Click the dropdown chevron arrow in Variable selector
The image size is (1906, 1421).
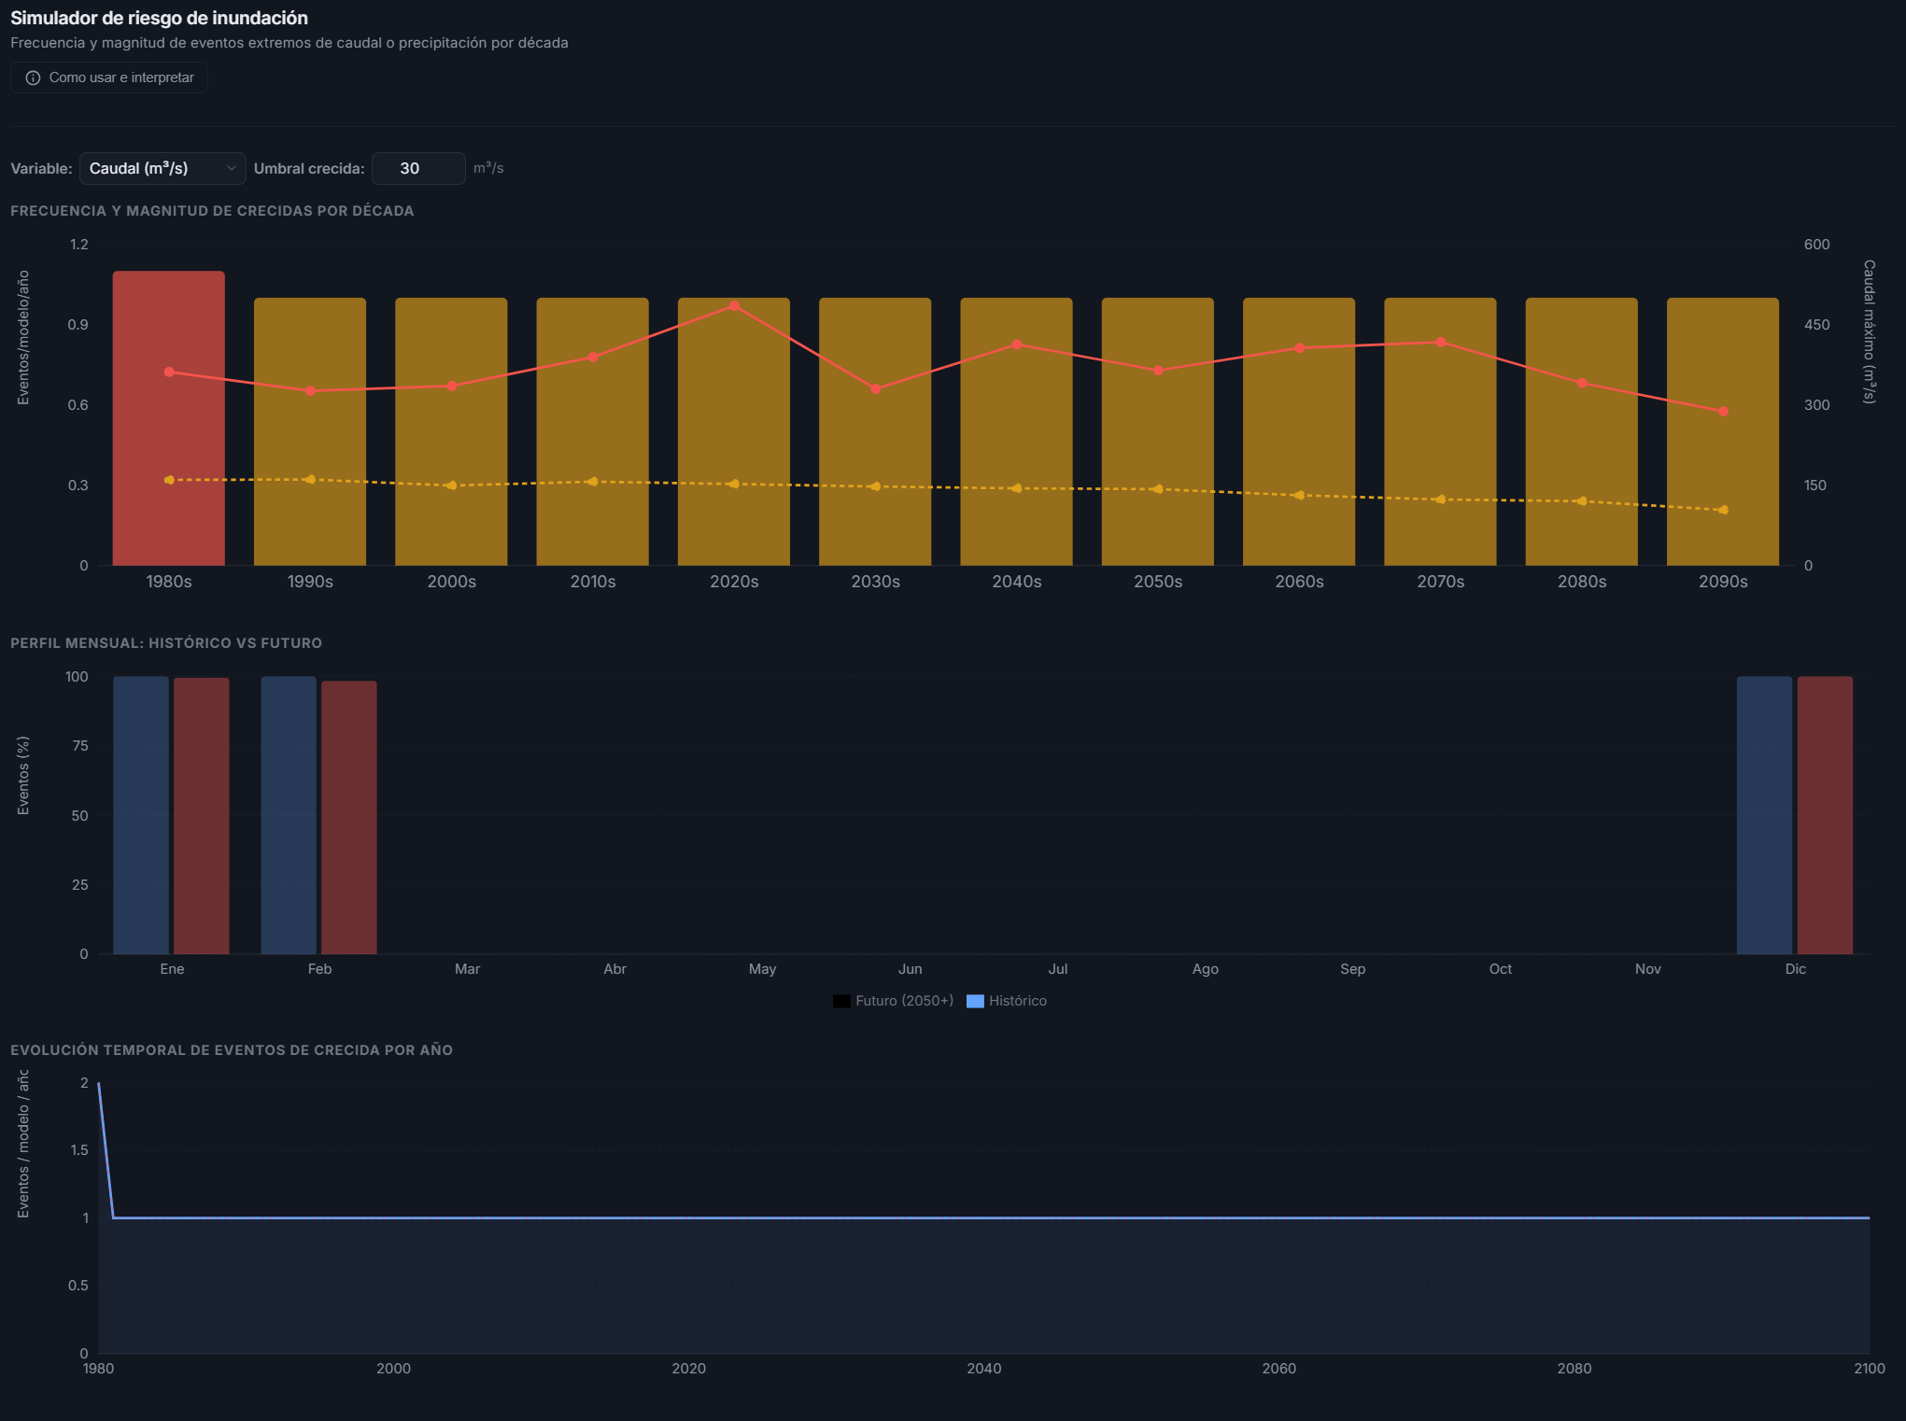point(231,168)
